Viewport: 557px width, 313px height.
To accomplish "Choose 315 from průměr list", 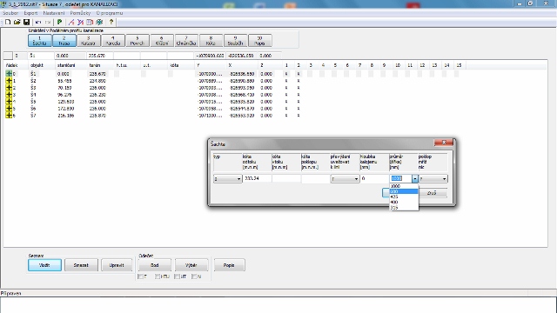I will pos(404,208).
